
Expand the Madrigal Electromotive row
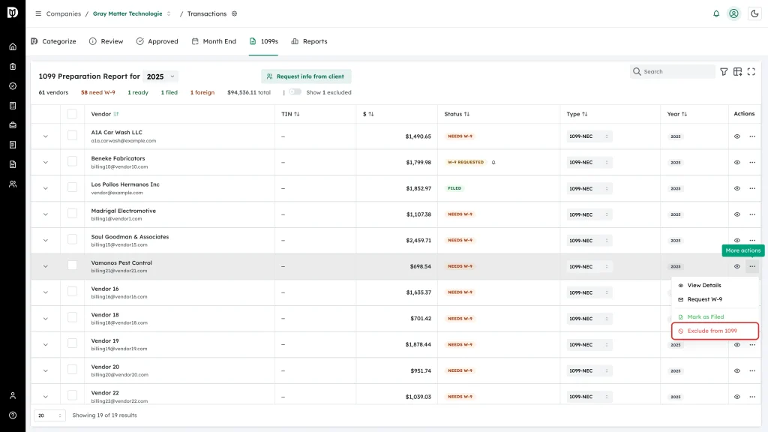[x=46, y=214]
